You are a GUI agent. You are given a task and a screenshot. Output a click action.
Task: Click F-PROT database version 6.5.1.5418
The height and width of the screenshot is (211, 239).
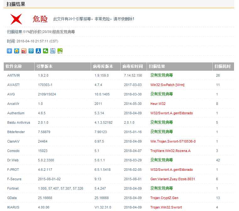103,170
